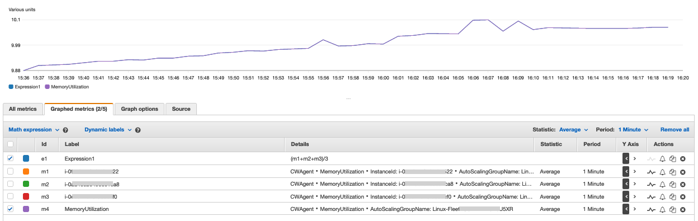The height and width of the screenshot is (221, 698).
Task: Open the Source tab
Action: [x=181, y=109]
